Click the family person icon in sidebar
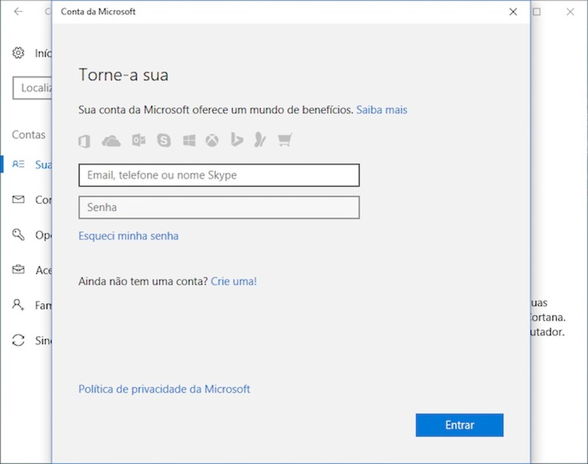Viewport: 588px width, 464px height. (17, 305)
